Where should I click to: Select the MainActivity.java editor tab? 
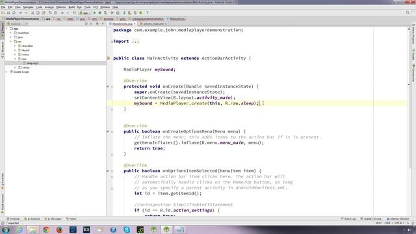122,23
